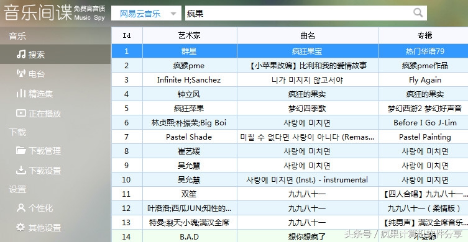Select artist 吴允慧 in row 9
Viewport: 468px width, 242px height.
point(189,166)
